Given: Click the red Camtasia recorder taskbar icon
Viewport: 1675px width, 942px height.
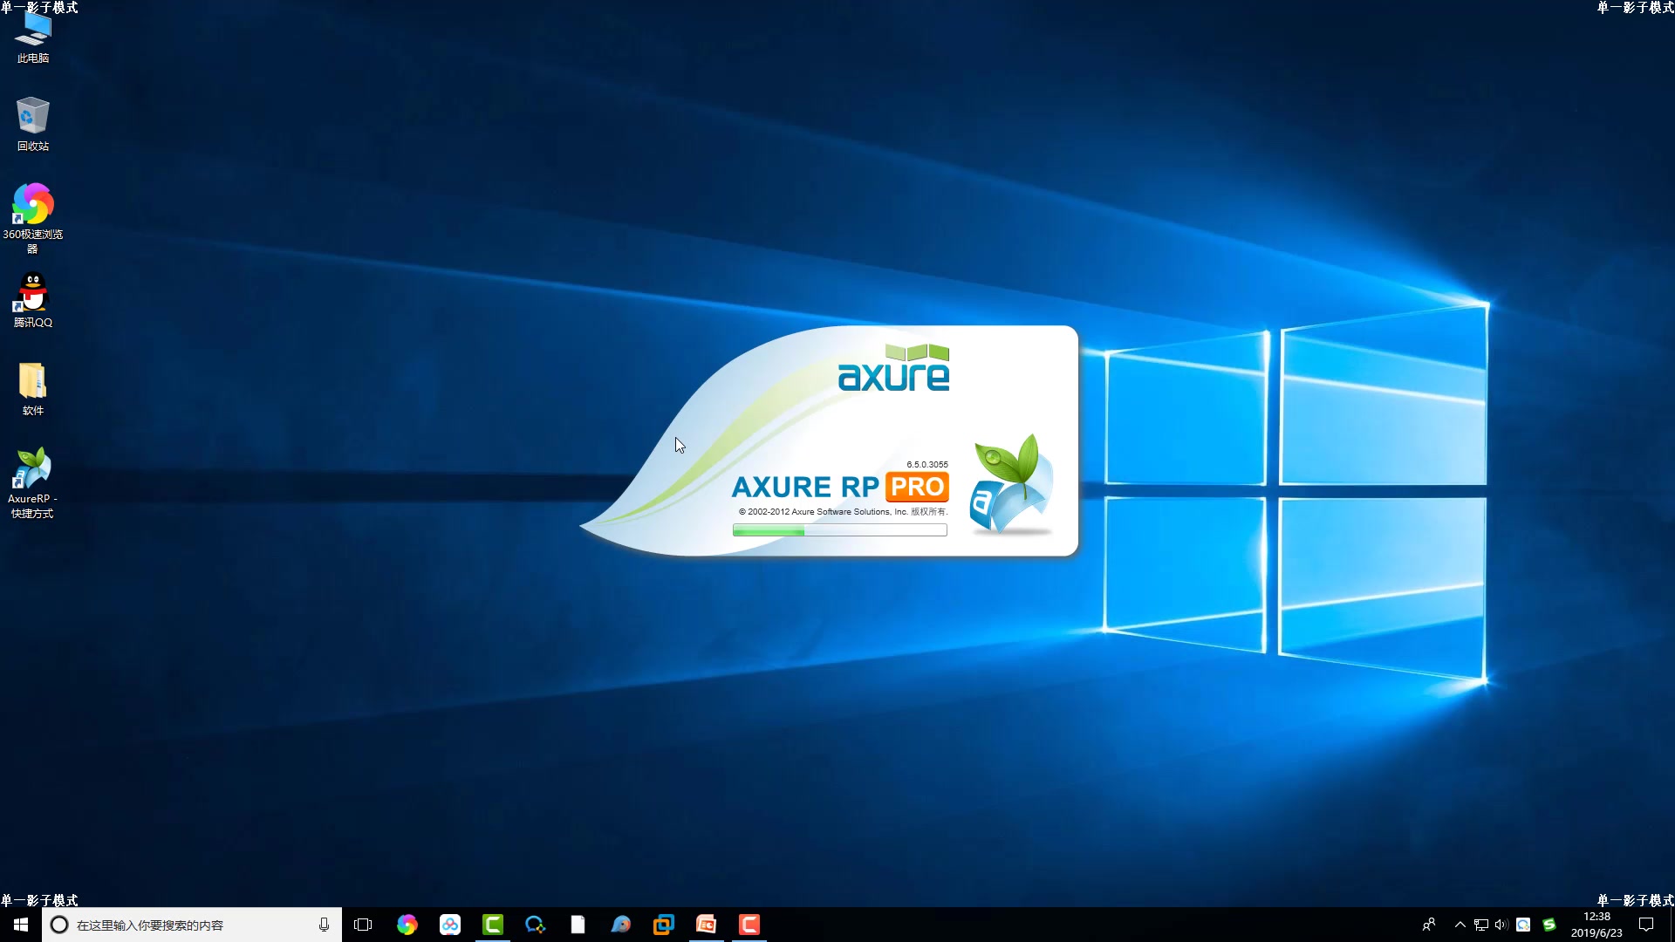Looking at the screenshot, I should coord(749,925).
